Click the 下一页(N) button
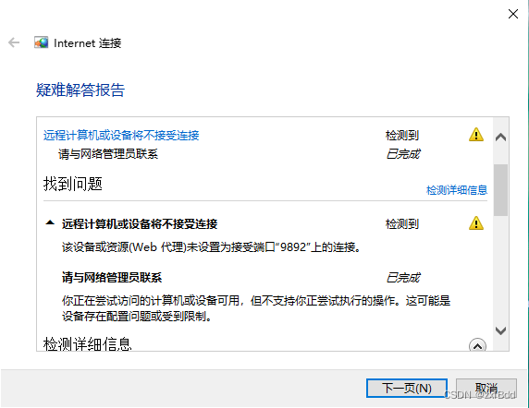Image resolution: width=529 pixels, height=408 pixels. (x=407, y=388)
